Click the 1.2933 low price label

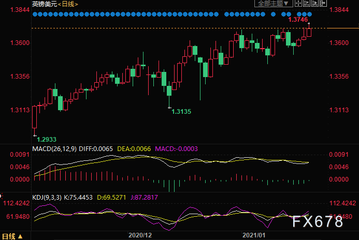[47, 140]
